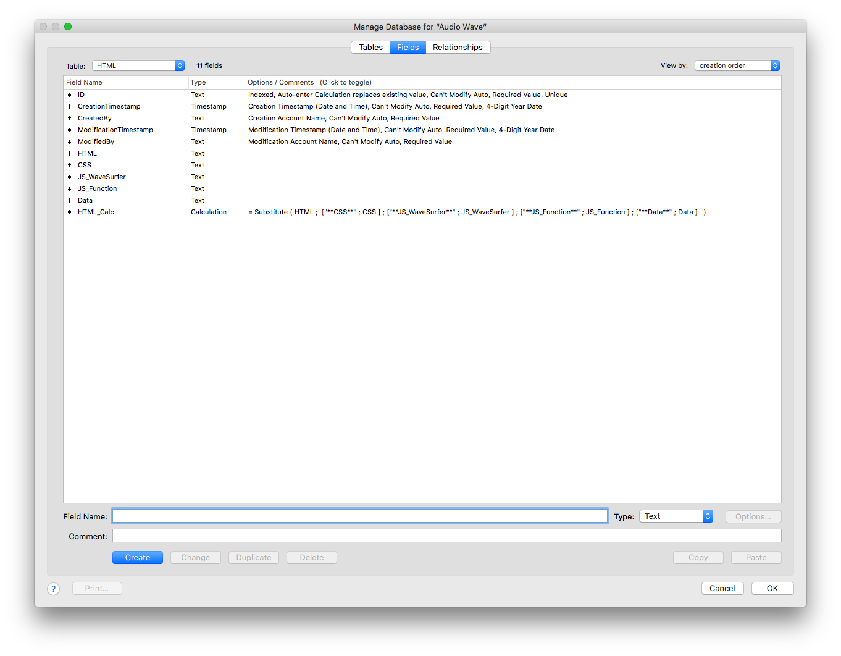
Task: Select the ModificationTimestamp field row
Action: [422, 130]
